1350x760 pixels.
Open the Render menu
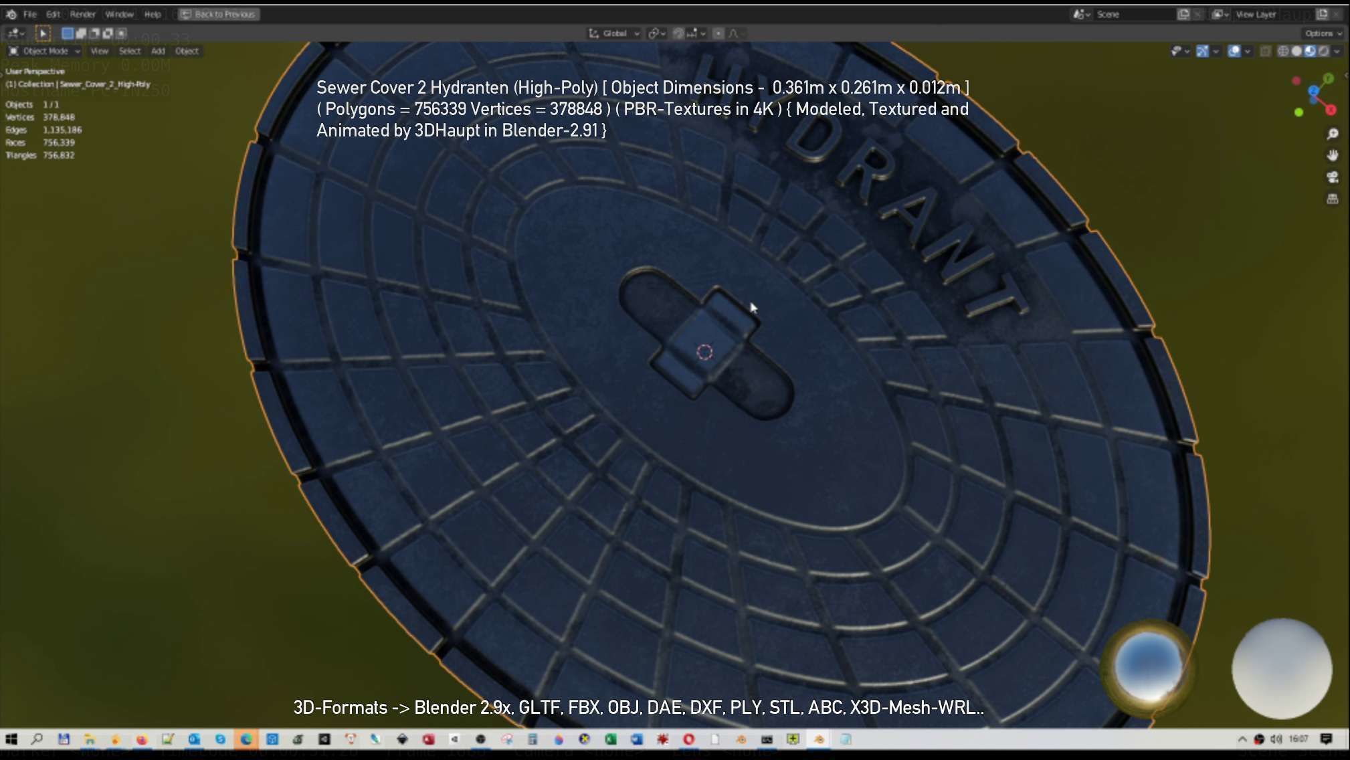(x=83, y=14)
